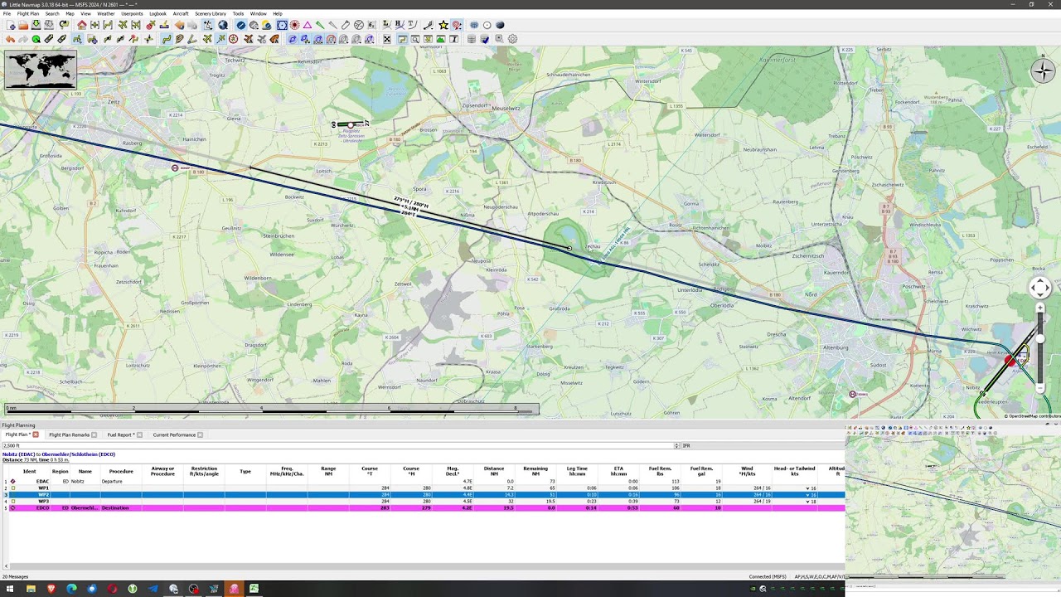Viewport: 1061px width, 597px height.
Task: Open the IFR flight type combo box
Action: pyautogui.click(x=763, y=445)
